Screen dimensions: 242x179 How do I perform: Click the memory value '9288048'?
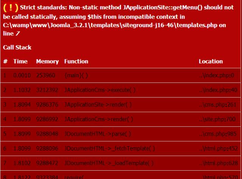tap(47, 134)
